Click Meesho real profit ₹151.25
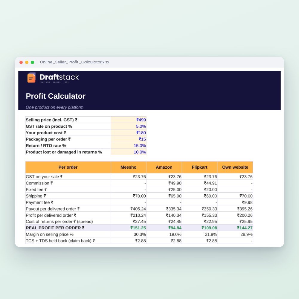Viewport: 299px width, 299px height. [129, 228]
